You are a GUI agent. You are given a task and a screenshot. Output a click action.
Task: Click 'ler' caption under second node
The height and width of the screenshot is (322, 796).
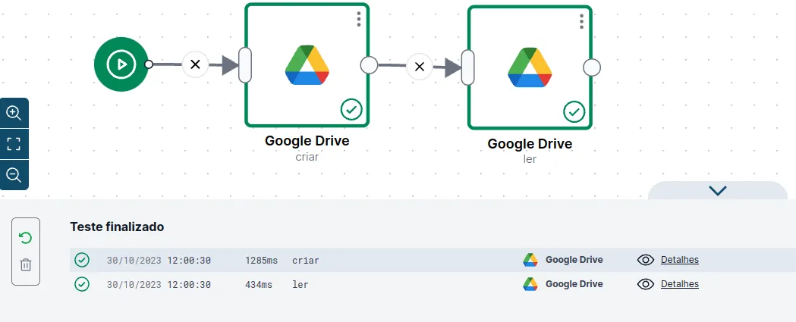(530, 159)
